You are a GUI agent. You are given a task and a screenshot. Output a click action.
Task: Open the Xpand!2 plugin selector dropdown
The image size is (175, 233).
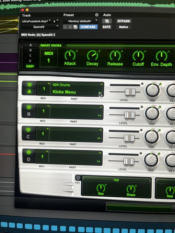[x=40, y=27]
